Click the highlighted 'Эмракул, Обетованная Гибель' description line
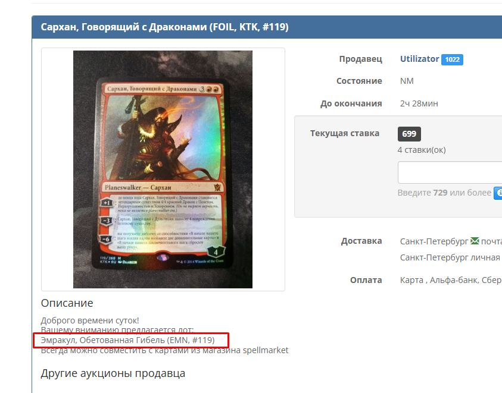 pos(128,340)
